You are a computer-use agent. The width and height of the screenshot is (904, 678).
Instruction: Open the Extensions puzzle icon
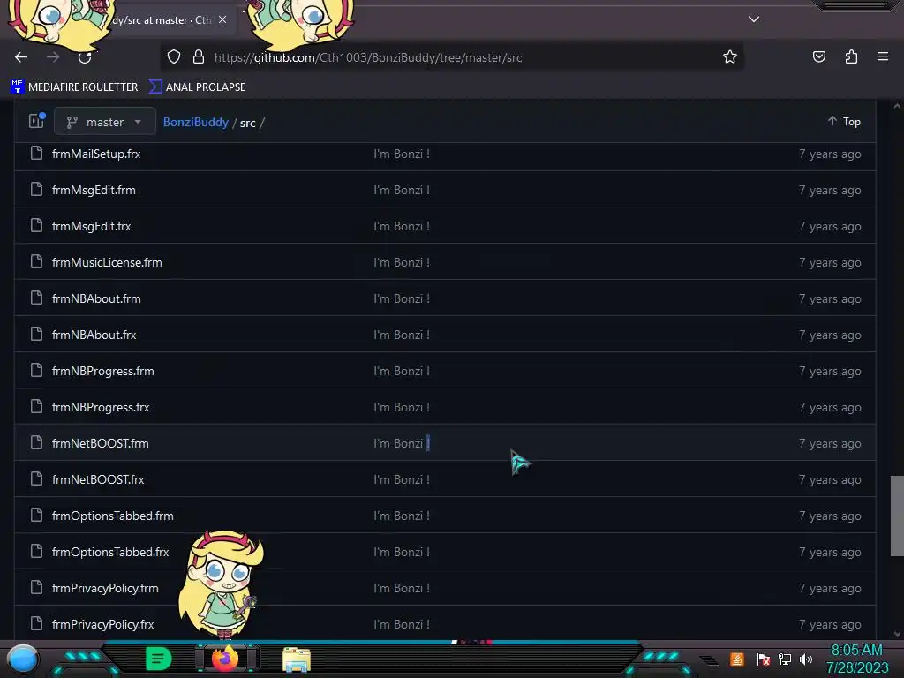coord(851,56)
